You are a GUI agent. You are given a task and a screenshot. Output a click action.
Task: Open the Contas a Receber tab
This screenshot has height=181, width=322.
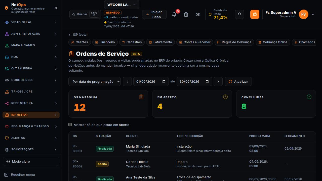pyautogui.click(x=194, y=42)
